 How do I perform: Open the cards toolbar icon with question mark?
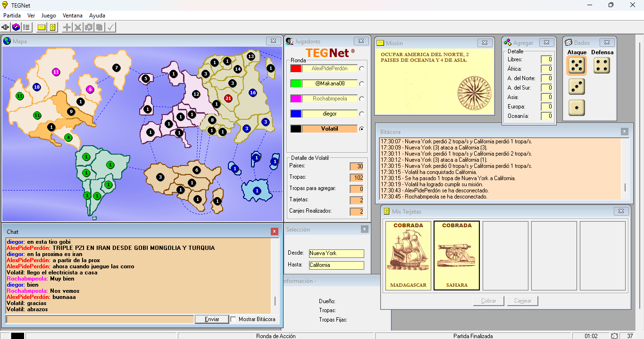[x=52, y=27]
